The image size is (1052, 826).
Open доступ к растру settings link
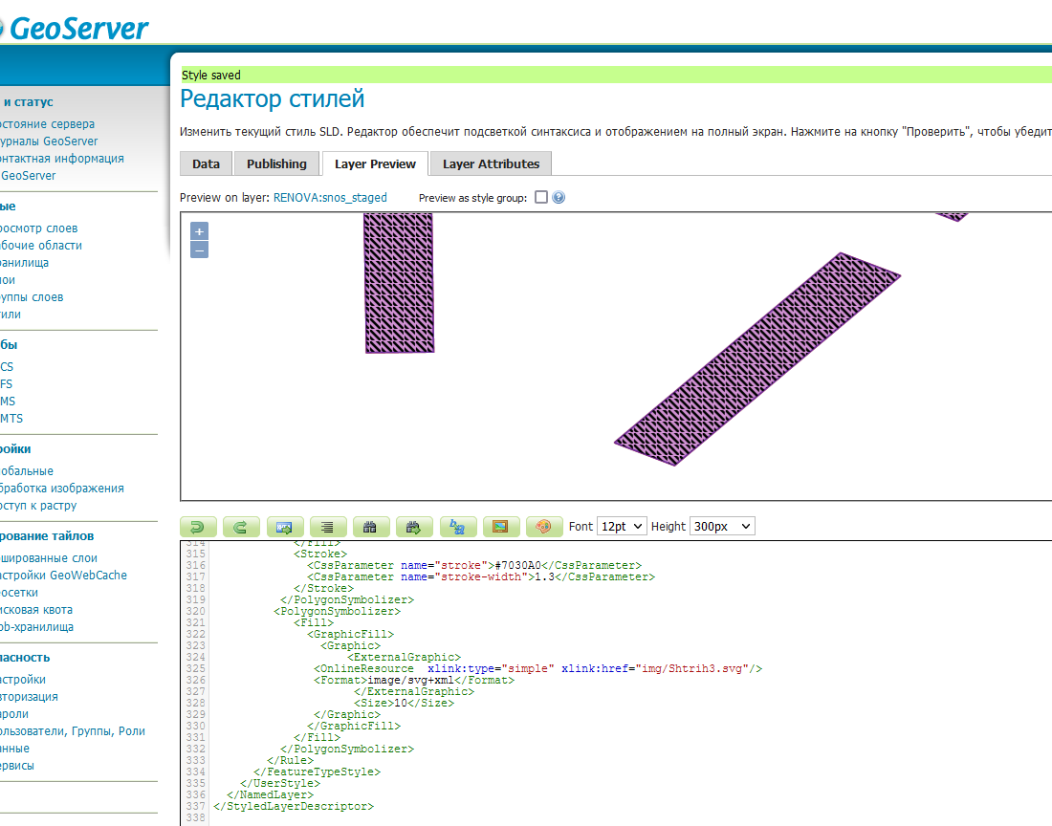[38, 506]
